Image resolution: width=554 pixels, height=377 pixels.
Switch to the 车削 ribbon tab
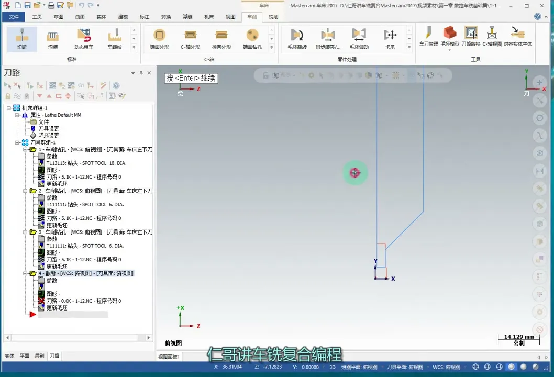251,16
